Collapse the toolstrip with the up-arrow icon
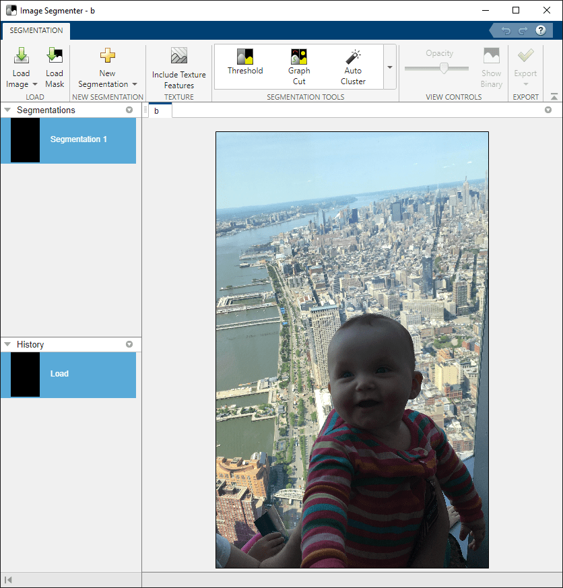 click(x=554, y=97)
